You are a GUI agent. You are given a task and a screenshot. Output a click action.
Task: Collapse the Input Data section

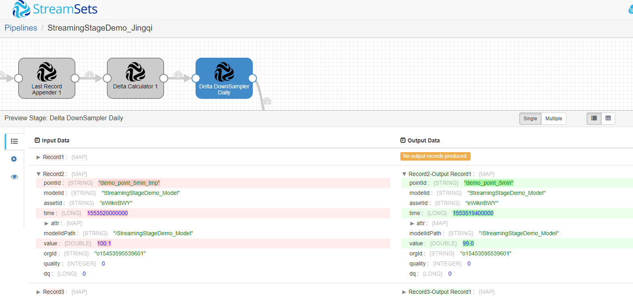pos(37,140)
